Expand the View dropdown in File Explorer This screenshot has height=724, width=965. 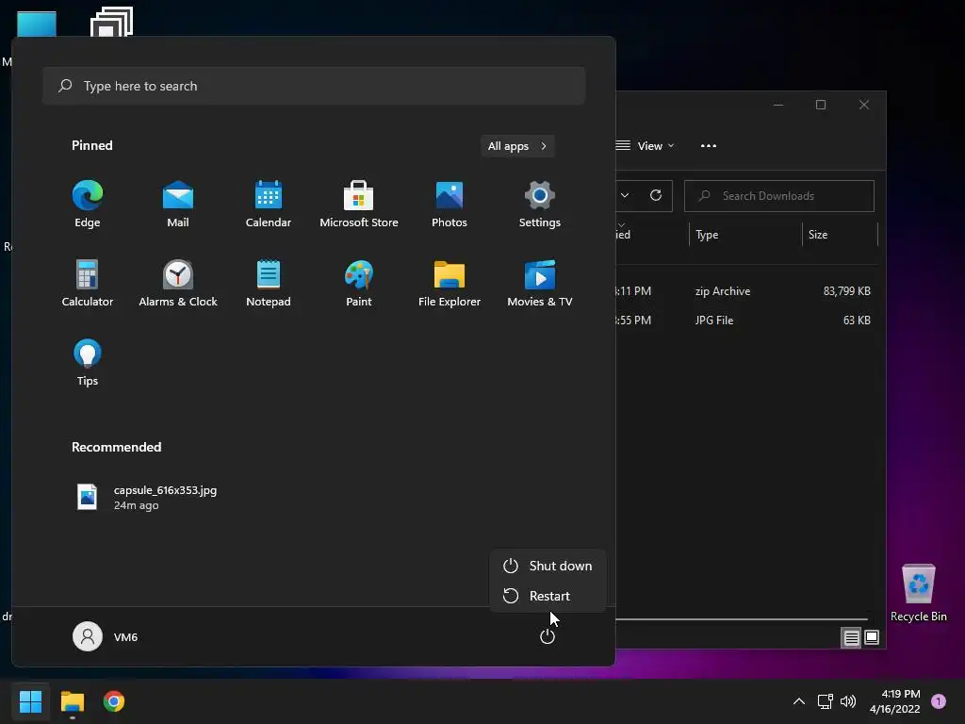pyautogui.click(x=646, y=146)
